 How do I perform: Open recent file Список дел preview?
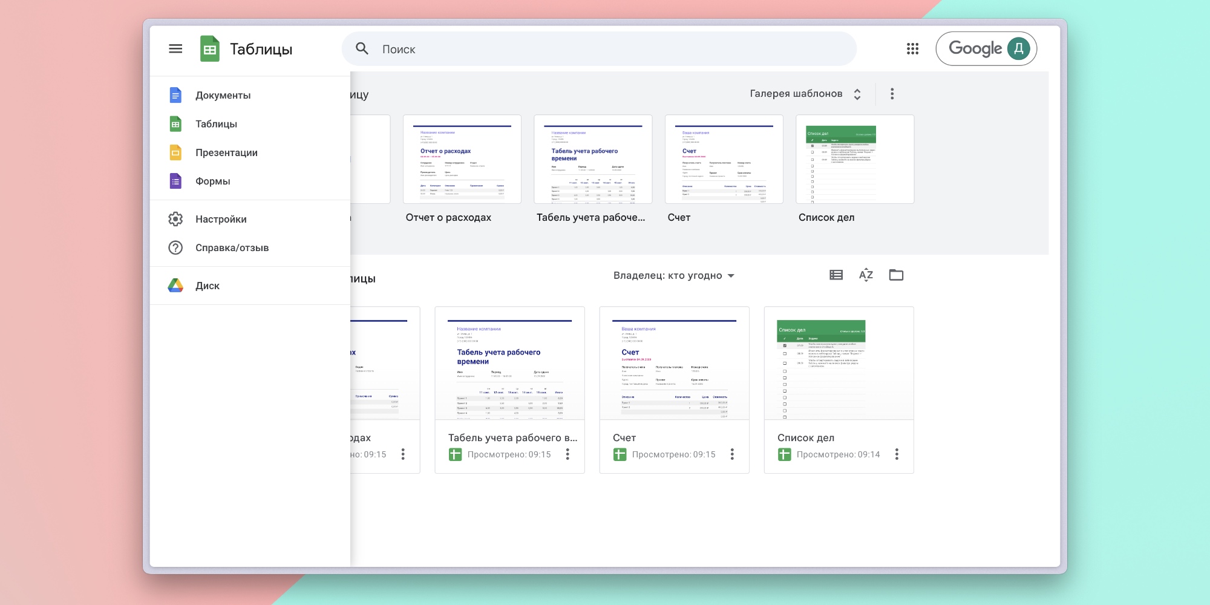pos(839,363)
